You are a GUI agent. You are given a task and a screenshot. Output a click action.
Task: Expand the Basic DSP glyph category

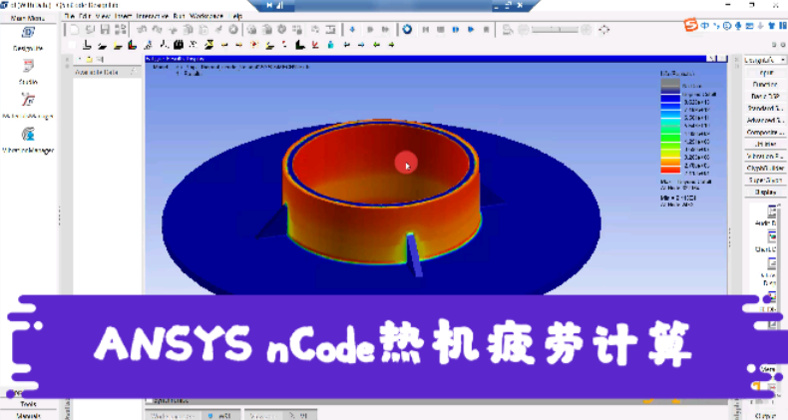[765, 96]
